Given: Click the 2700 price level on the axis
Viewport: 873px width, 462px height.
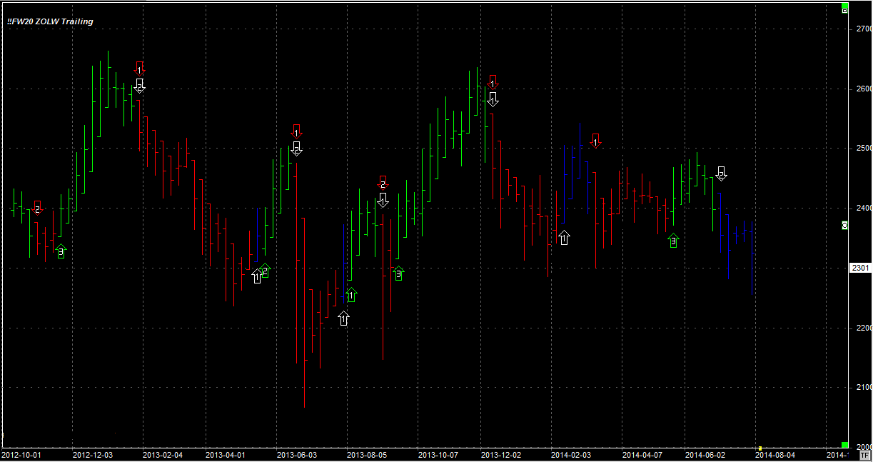Looking at the screenshot, I should click(862, 29).
